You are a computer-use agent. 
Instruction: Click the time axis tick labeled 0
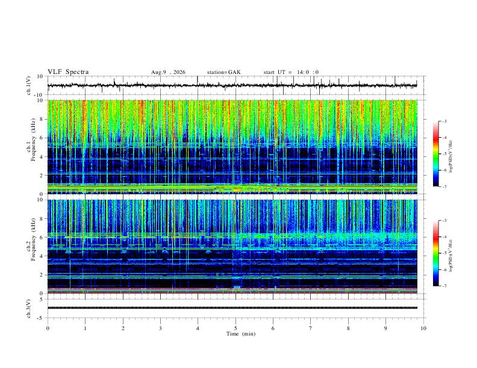48,328
